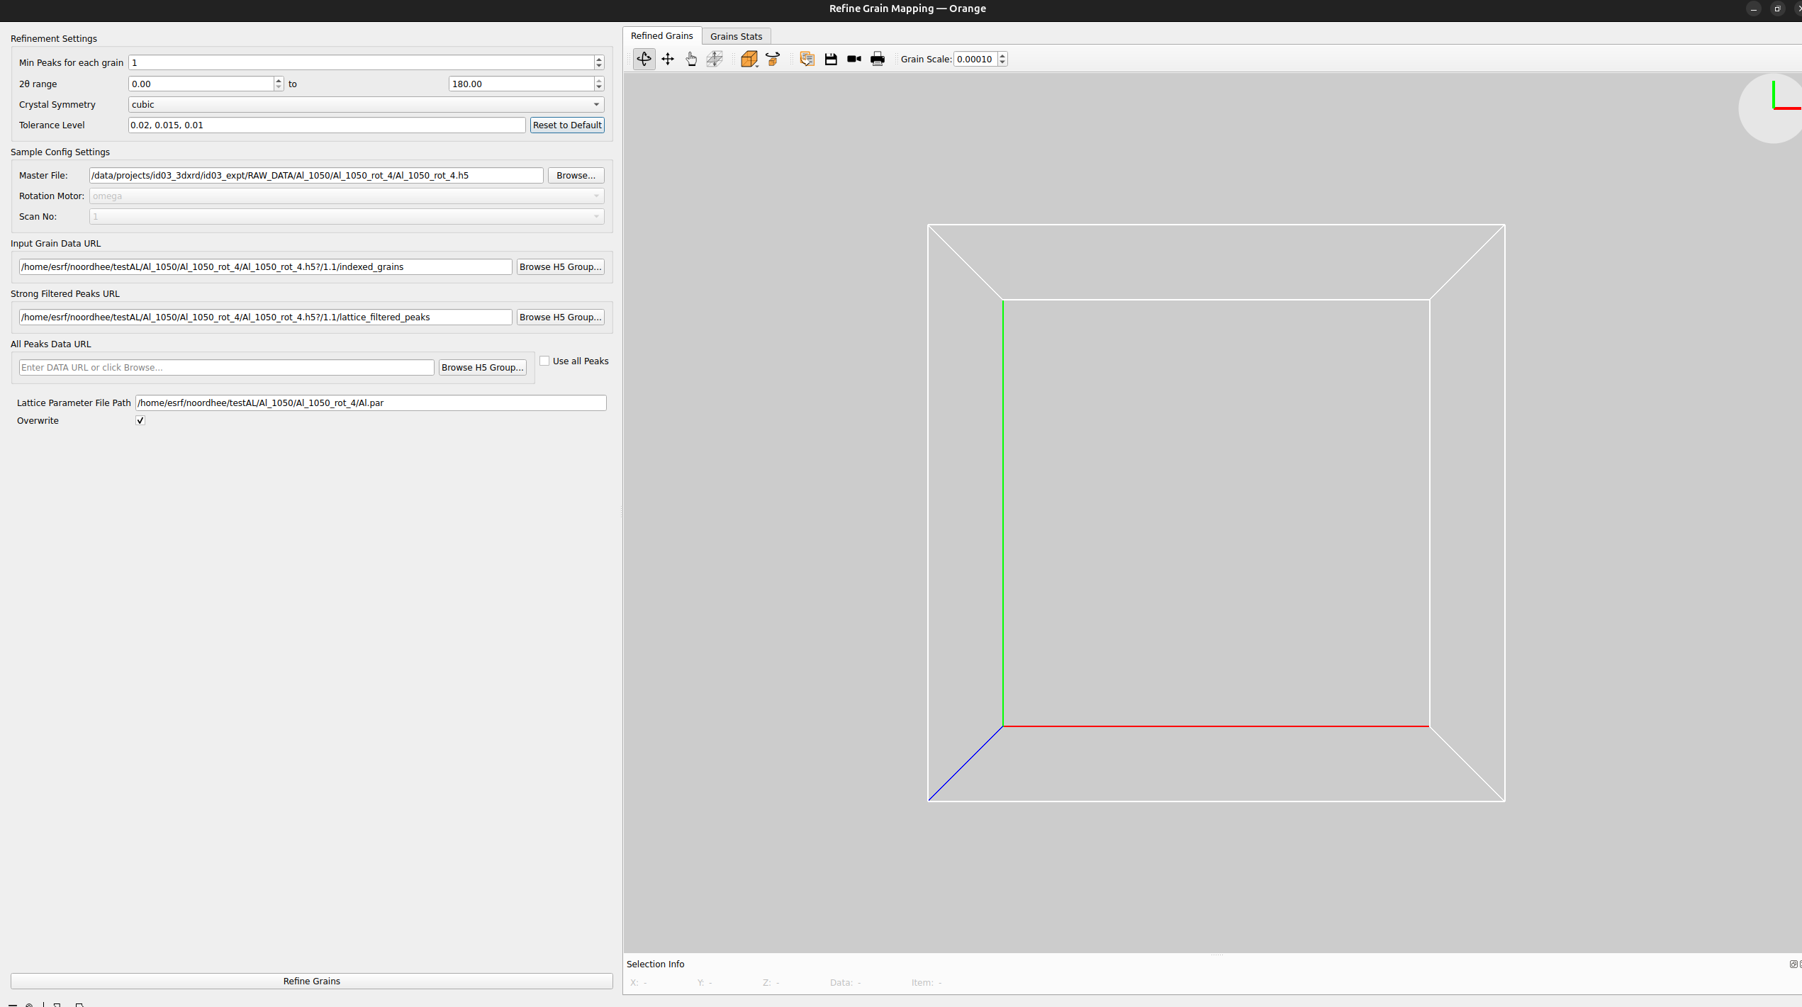This screenshot has width=1802, height=1007.
Task: Click the All Peaks Data URL field
Action: (x=226, y=367)
